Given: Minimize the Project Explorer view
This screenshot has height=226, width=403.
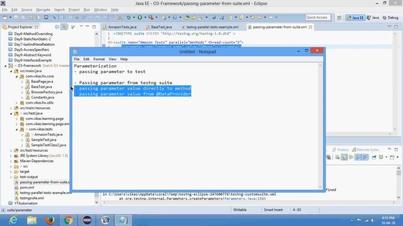Looking at the screenshot, I should [88, 26].
